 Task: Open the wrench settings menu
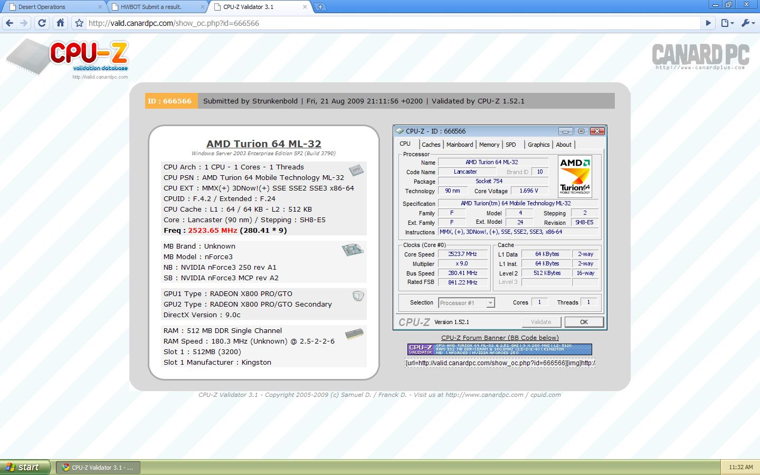pyautogui.click(x=748, y=23)
